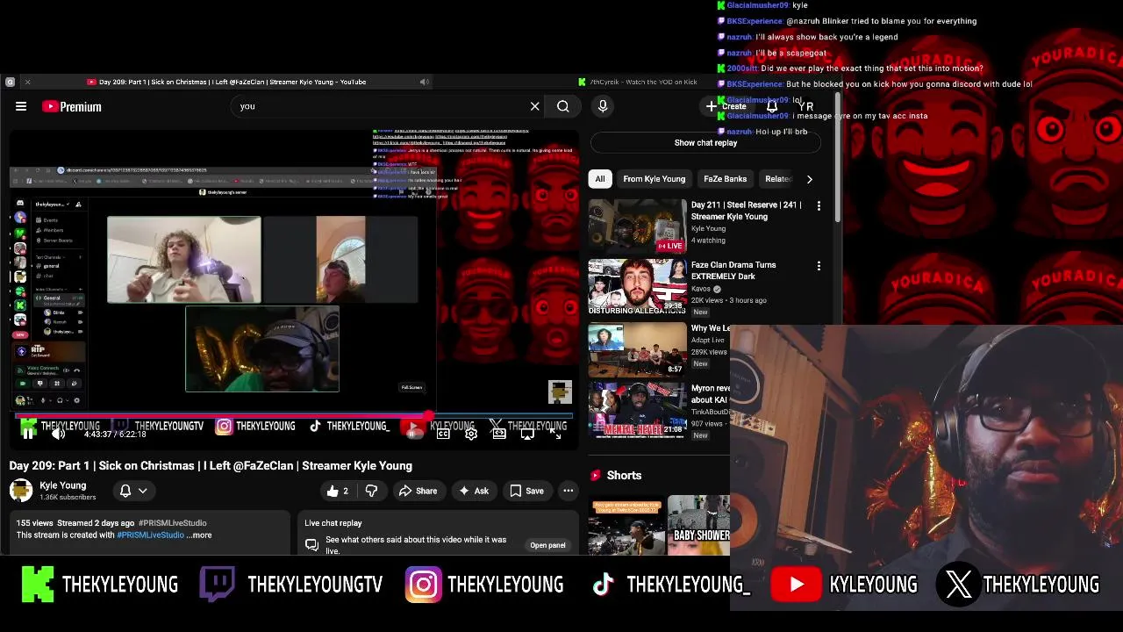
Task: Click the X logo in overlay banner
Action: click(958, 585)
